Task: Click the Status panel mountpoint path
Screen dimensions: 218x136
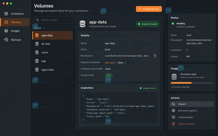Action: (199, 41)
